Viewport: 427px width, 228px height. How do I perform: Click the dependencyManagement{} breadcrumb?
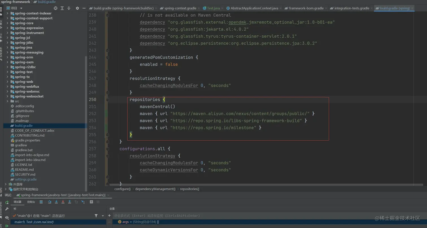click(x=155, y=189)
